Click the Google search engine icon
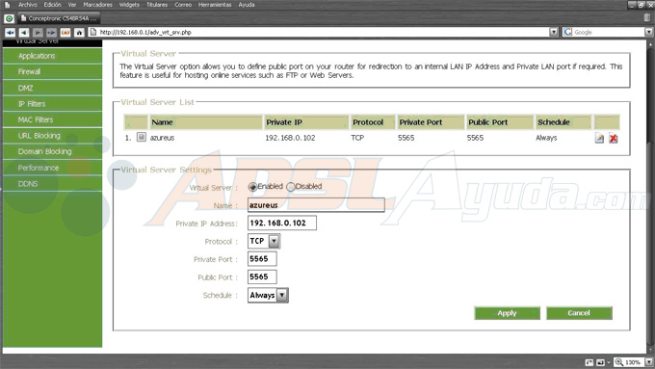655x369 pixels. (x=567, y=32)
